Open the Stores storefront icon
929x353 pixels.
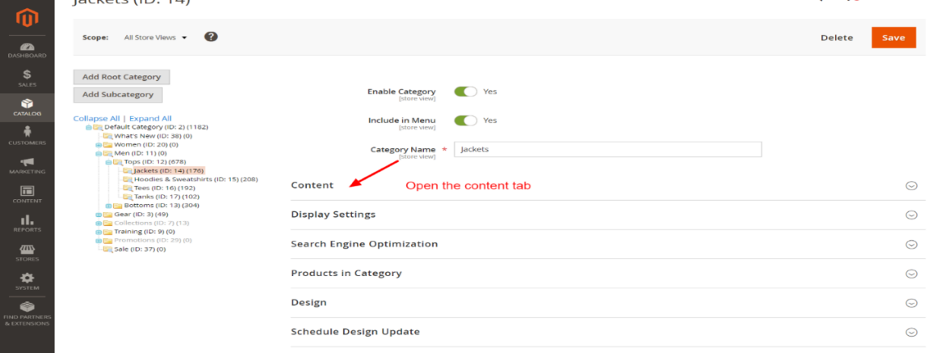tap(27, 252)
